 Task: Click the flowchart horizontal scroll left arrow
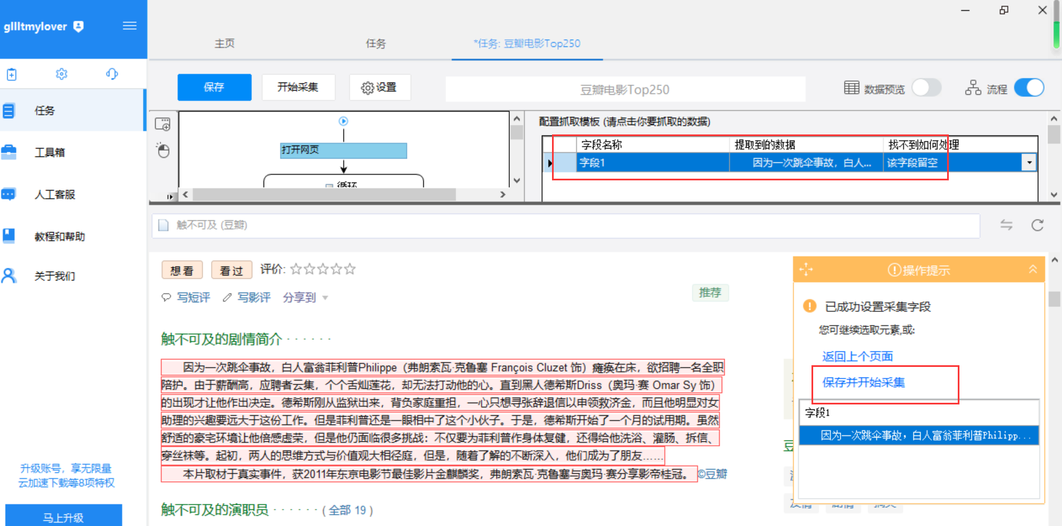click(185, 194)
